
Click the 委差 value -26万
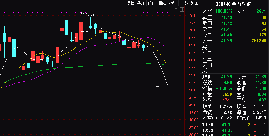click(x=260, y=11)
